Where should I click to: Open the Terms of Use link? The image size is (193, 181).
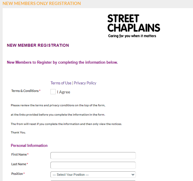tap(61, 83)
